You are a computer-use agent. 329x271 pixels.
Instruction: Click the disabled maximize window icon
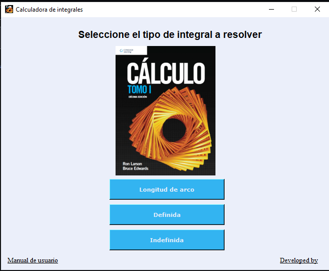294,9
